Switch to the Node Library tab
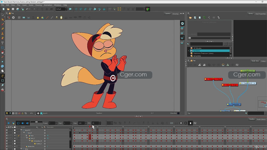This screenshot has width=267, height=150. pos(261,119)
